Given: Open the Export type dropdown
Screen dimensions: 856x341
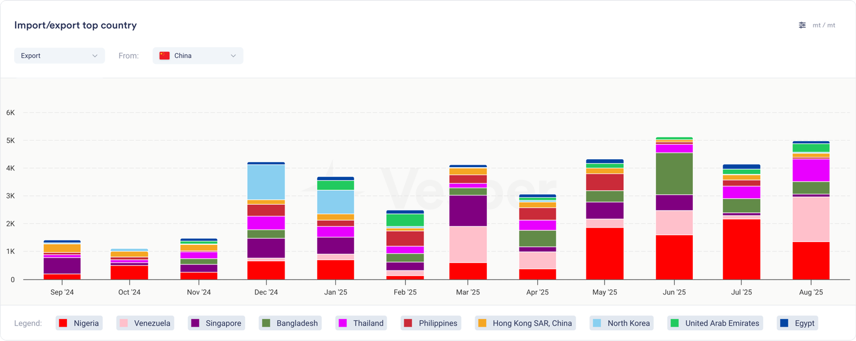Looking at the screenshot, I should tap(59, 56).
